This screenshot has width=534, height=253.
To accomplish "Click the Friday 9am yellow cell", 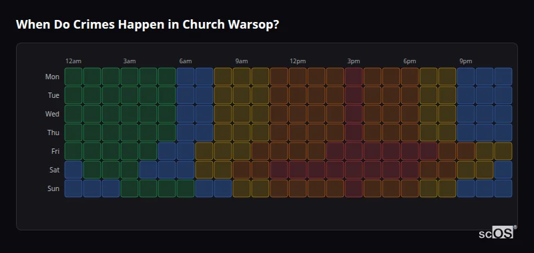I will click(242, 151).
